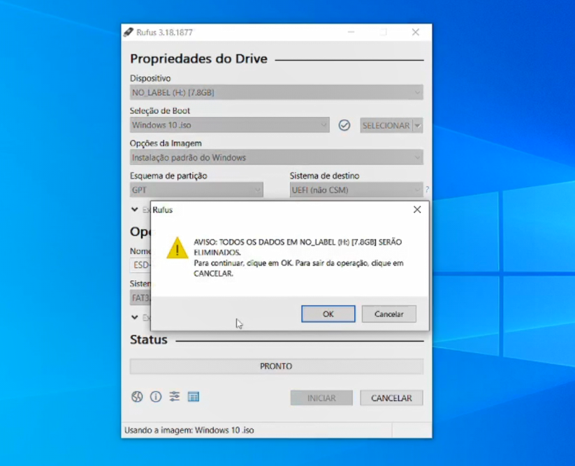The image size is (575, 466).
Task: Open the Sistema de destino UEFI dropdown
Action: [x=356, y=190]
